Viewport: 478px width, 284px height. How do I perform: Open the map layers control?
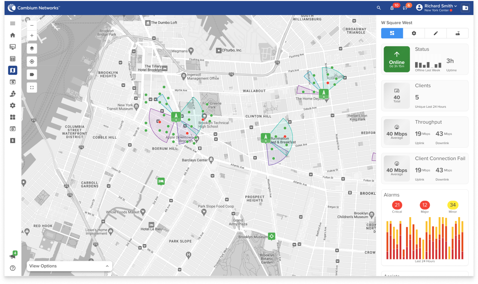32,48
